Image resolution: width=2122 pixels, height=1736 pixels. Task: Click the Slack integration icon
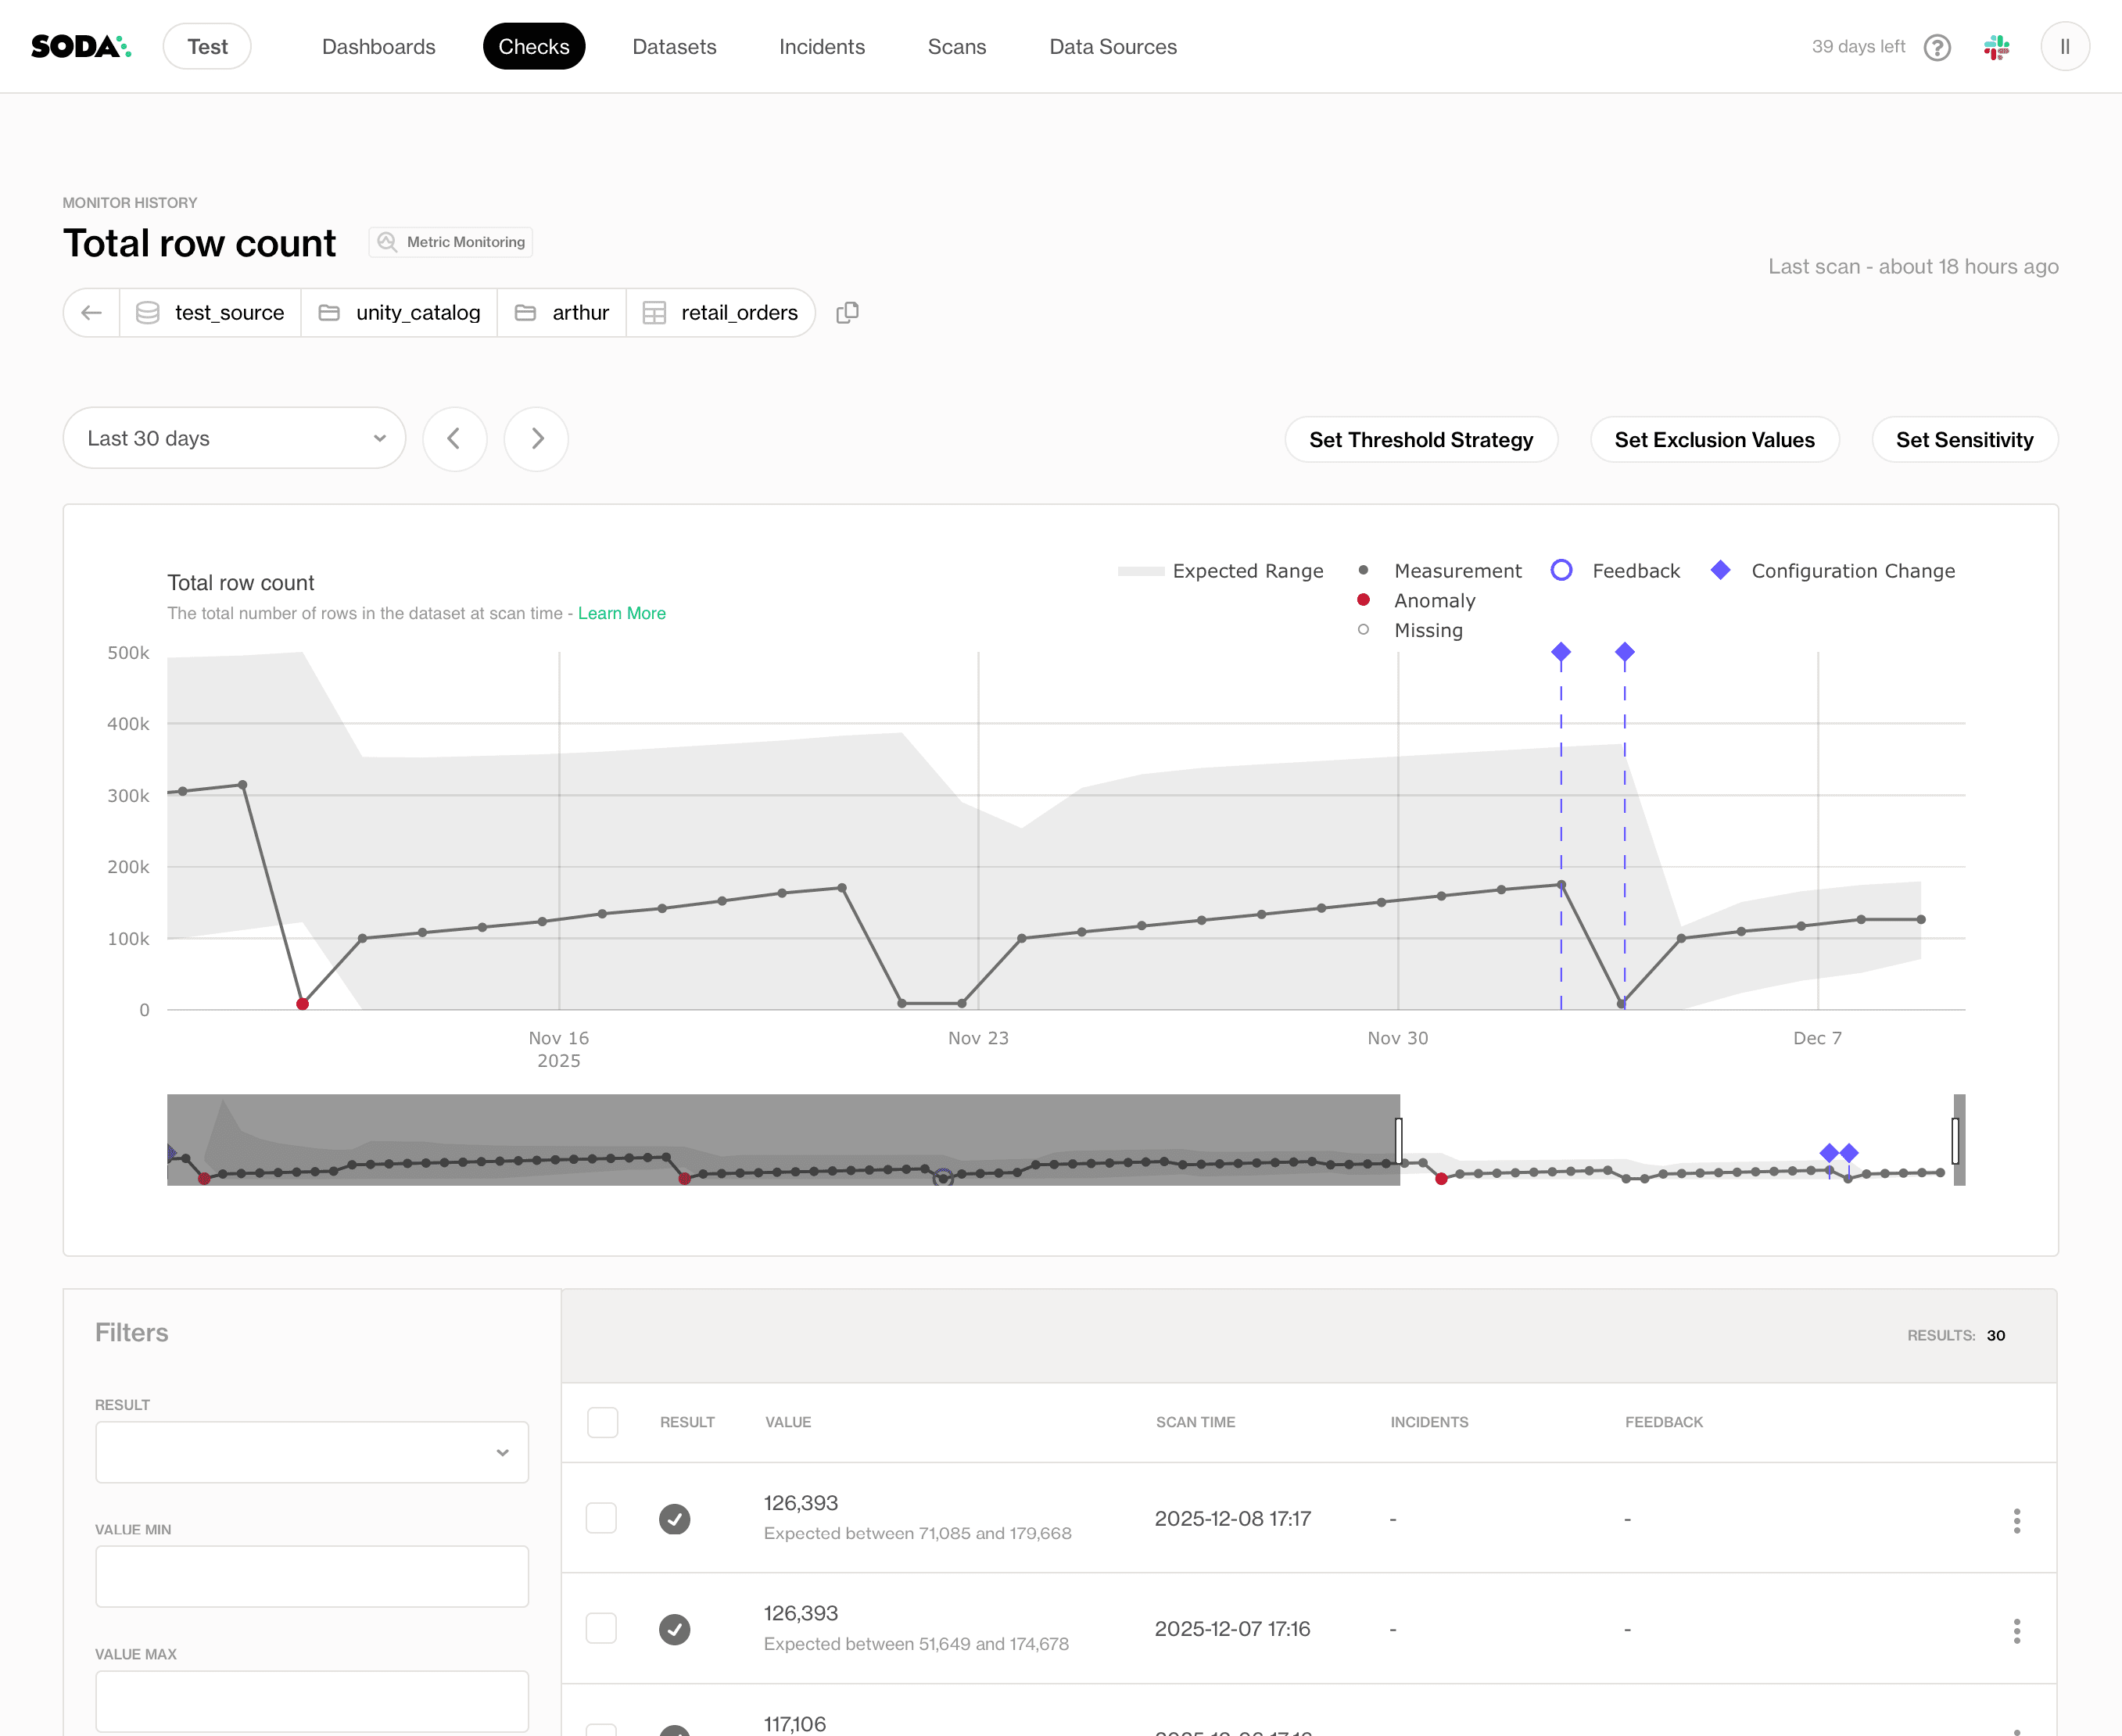pos(1997,46)
